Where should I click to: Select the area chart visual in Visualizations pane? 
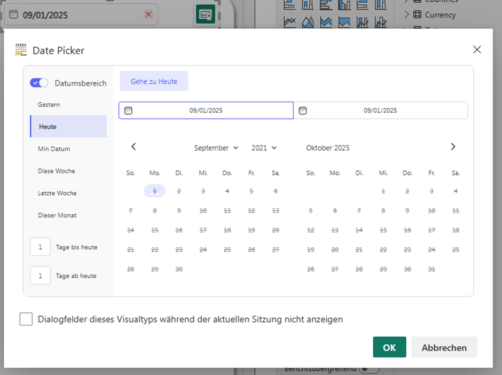(x=308, y=22)
